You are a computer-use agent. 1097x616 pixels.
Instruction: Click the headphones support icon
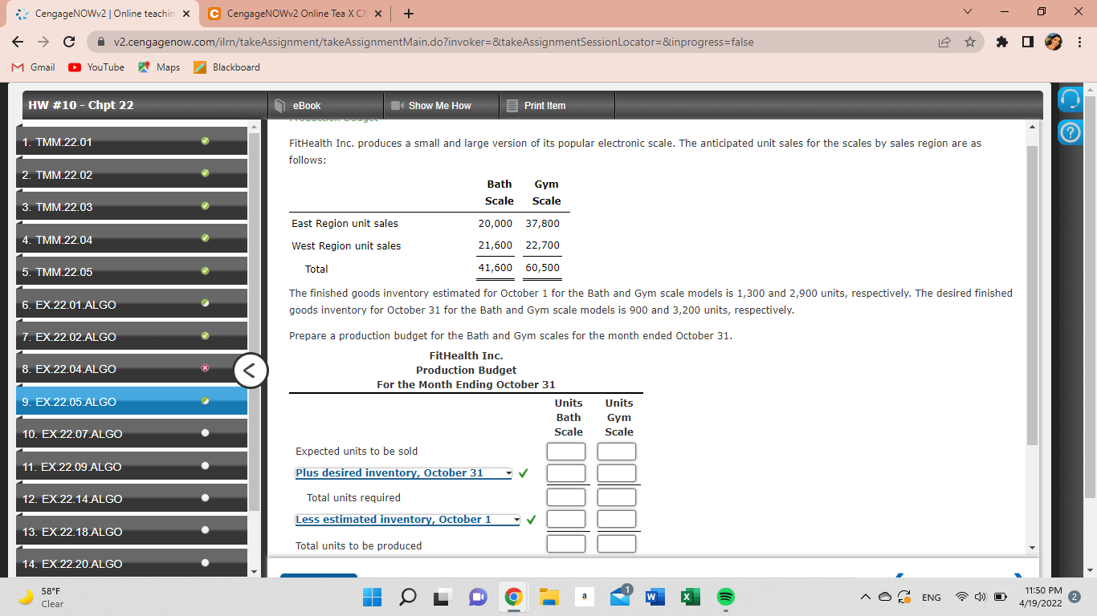[x=1069, y=97]
